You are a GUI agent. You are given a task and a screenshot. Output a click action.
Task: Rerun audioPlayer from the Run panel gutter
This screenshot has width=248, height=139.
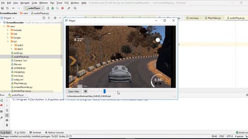tap(2, 100)
